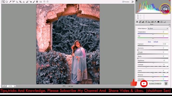Switch to the Basic panel tab
Viewport: 172px width, 96px height.
pos(137,22)
